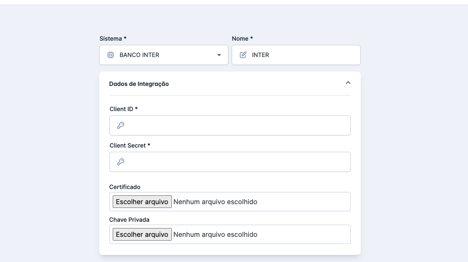
Task: Click the Client ID label
Action: [x=124, y=109]
